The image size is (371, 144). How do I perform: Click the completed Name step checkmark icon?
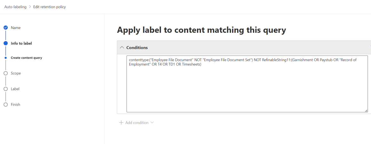pyautogui.click(x=6, y=28)
